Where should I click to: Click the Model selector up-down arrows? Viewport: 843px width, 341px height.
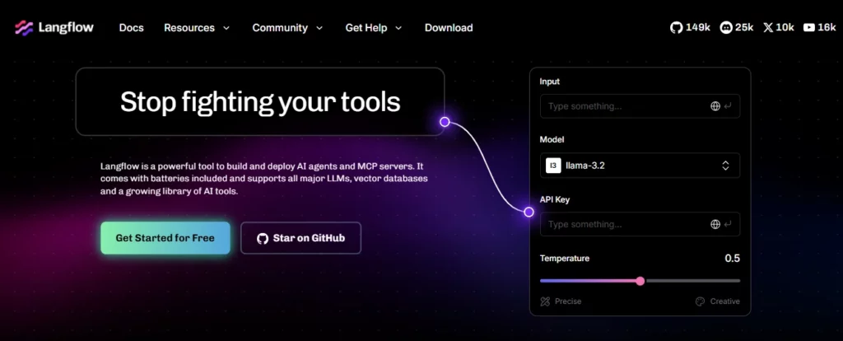point(725,166)
